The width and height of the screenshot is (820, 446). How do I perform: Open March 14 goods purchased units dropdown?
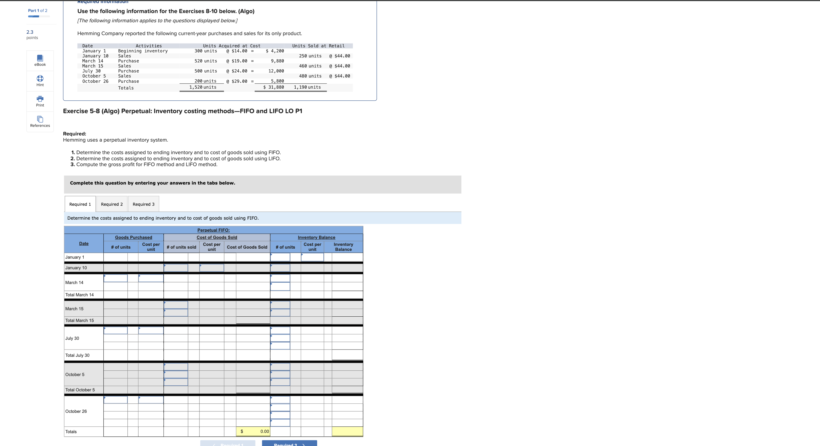tap(115, 278)
